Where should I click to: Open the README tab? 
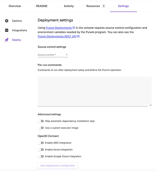(x=42, y=6)
